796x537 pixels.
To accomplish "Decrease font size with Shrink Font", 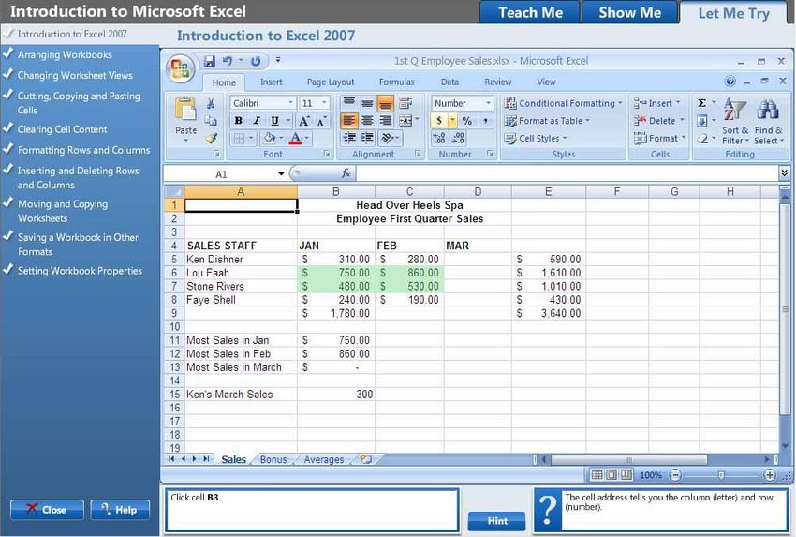I will pos(321,121).
